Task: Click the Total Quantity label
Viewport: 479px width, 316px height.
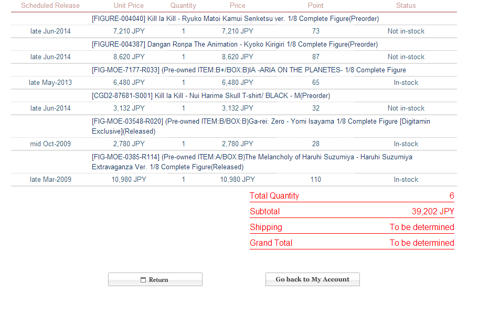Action: point(274,196)
